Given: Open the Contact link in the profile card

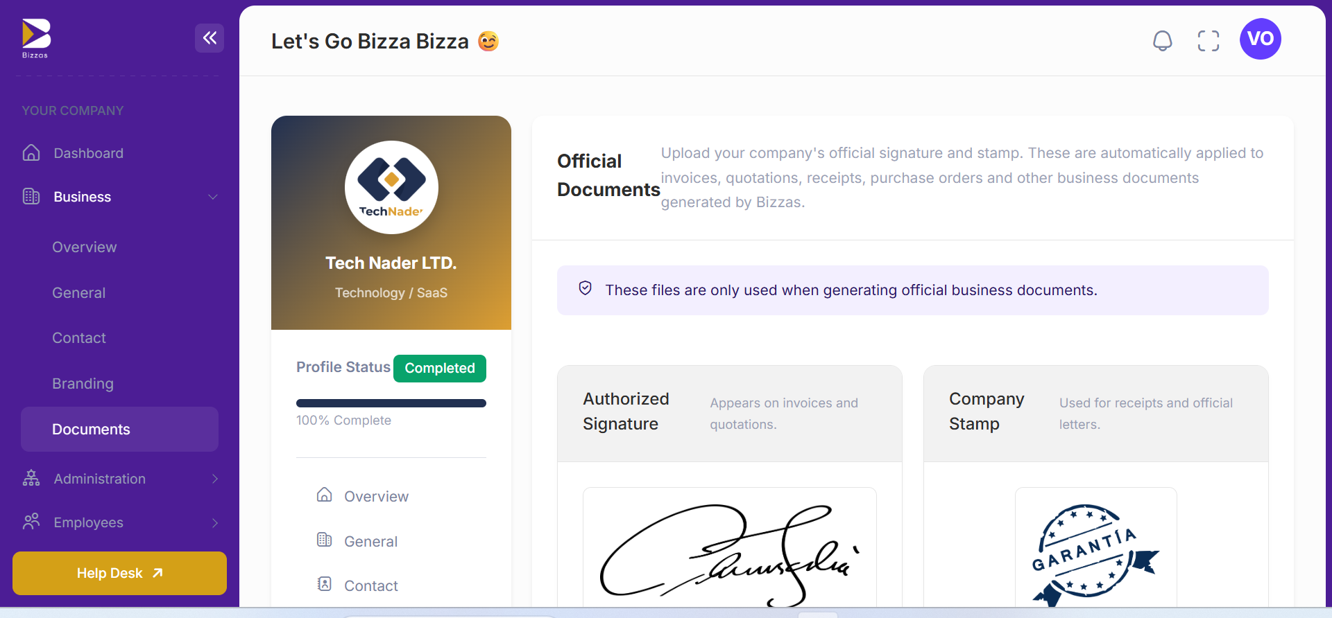Looking at the screenshot, I should pos(371,586).
